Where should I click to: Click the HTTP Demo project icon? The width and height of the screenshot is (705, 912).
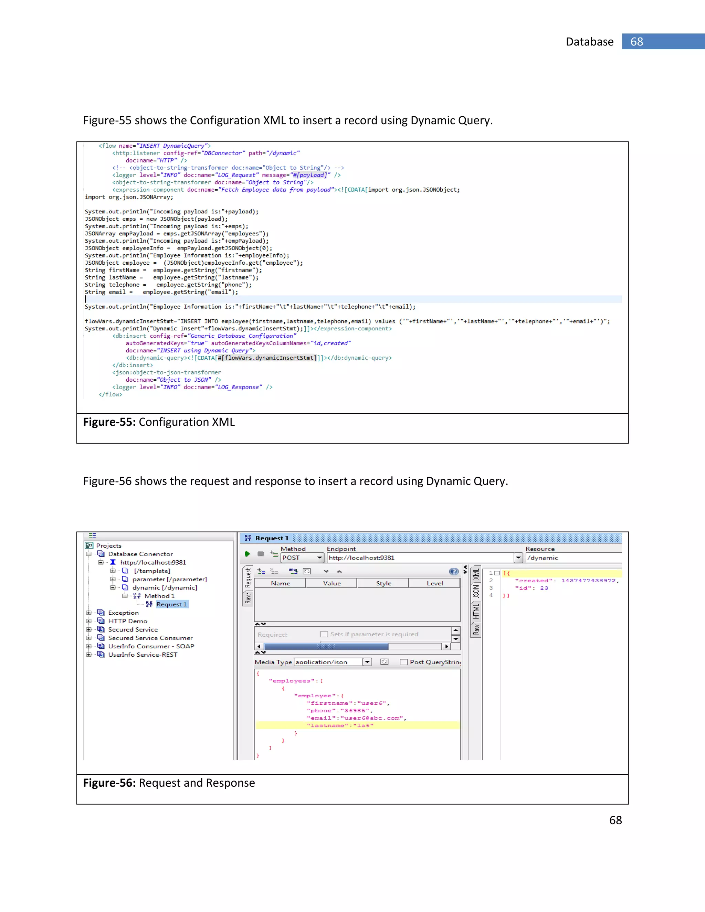point(101,621)
